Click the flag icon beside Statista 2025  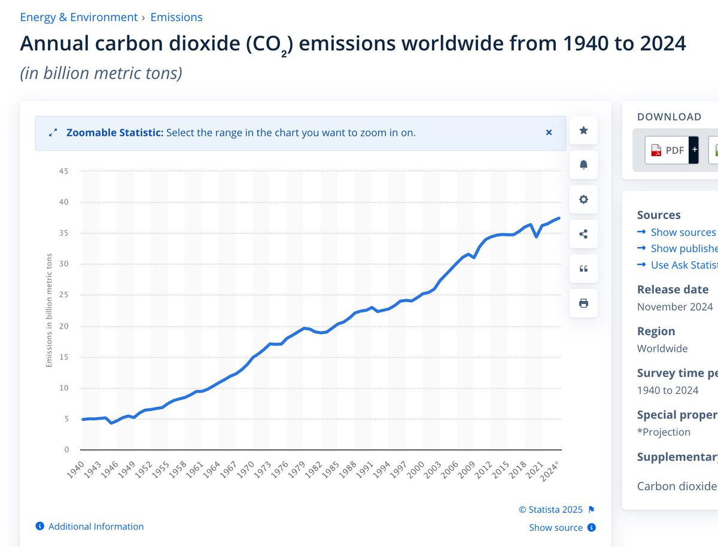coord(591,510)
